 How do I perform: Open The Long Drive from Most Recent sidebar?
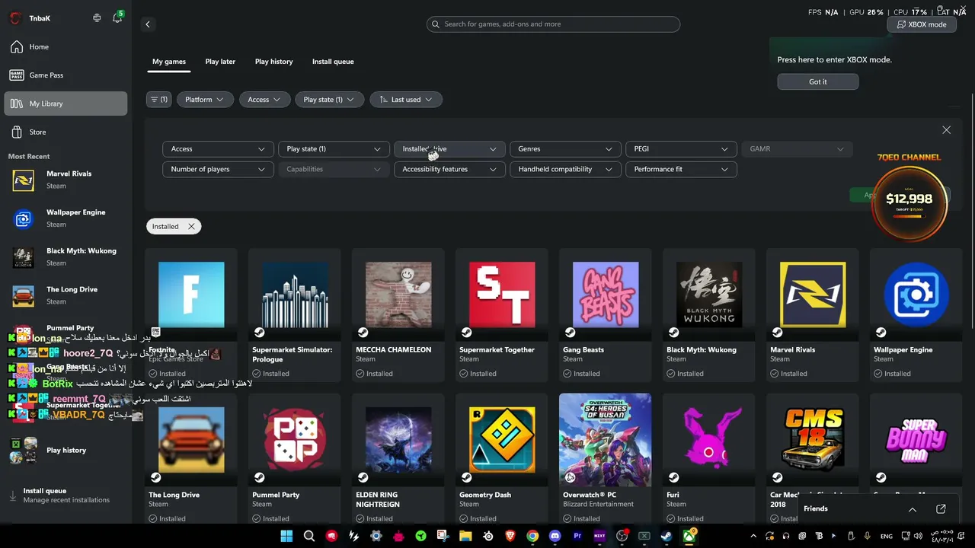[66, 295]
